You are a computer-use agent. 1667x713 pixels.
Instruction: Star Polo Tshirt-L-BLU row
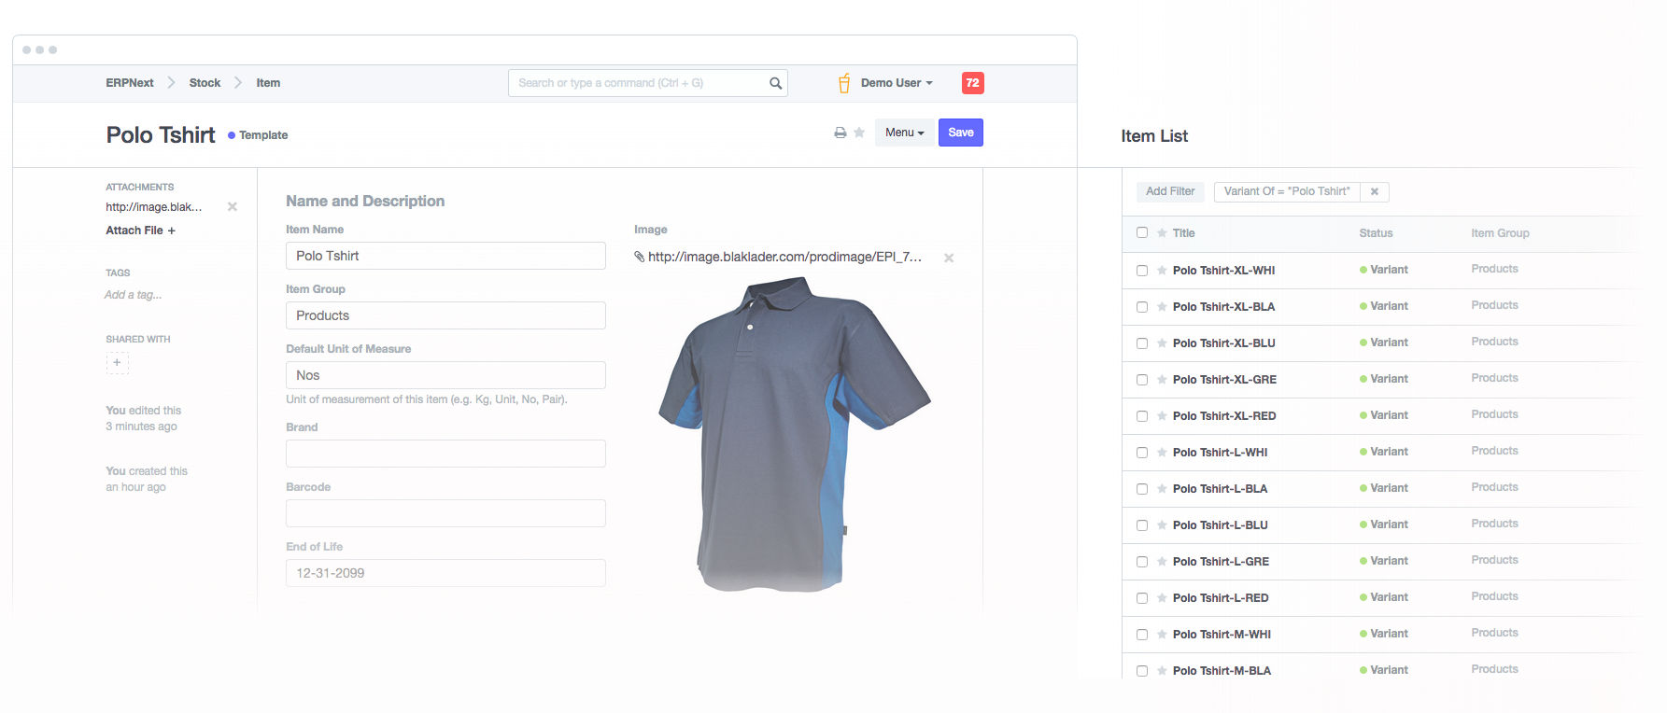1162,525
